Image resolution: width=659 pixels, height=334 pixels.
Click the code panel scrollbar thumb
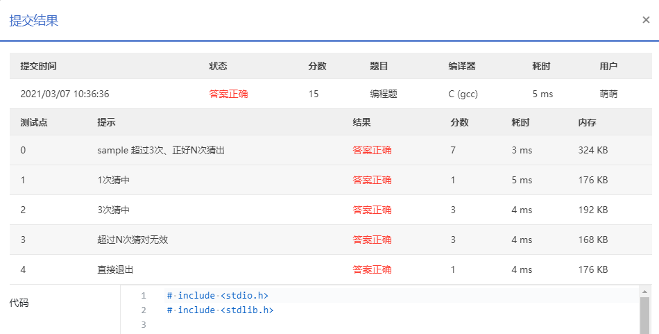point(644,315)
